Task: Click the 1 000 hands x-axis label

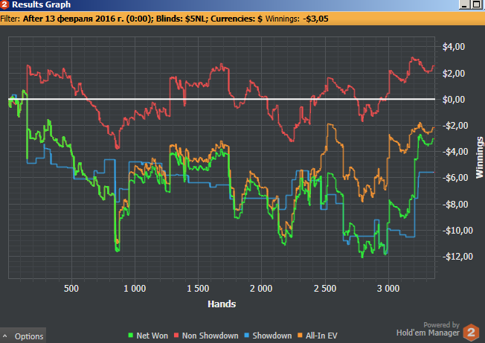Action: point(135,289)
